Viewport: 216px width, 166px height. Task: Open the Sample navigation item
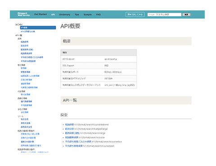[88, 14]
